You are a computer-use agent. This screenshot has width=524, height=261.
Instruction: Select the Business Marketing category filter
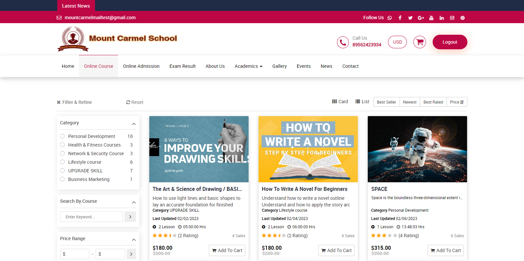[x=63, y=179]
